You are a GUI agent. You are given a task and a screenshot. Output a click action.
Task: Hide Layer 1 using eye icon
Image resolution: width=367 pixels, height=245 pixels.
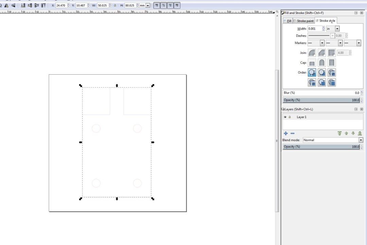[x=285, y=117]
